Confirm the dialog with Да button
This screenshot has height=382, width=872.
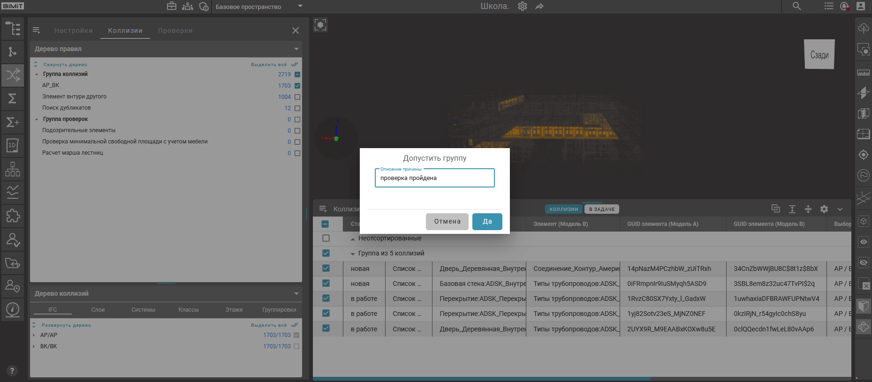(487, 221)
